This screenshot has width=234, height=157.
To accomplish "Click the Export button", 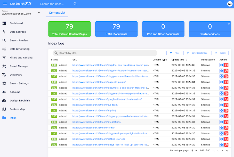I will (220, 53).
